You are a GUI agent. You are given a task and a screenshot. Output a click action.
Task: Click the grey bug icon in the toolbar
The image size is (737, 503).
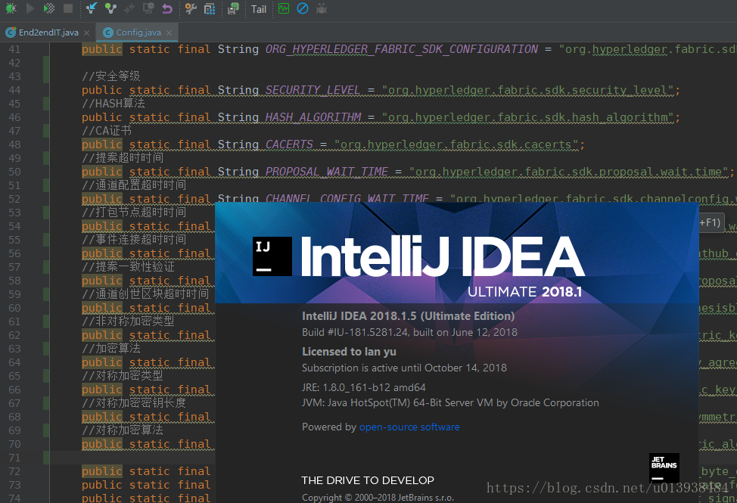coord(322,8)
